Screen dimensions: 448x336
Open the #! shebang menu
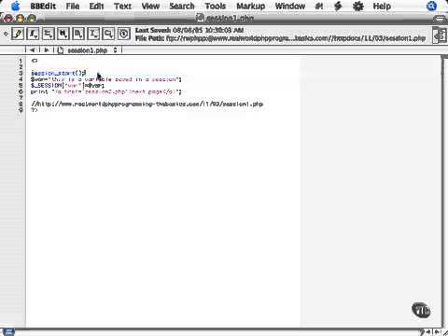click(x=319, y=6)
